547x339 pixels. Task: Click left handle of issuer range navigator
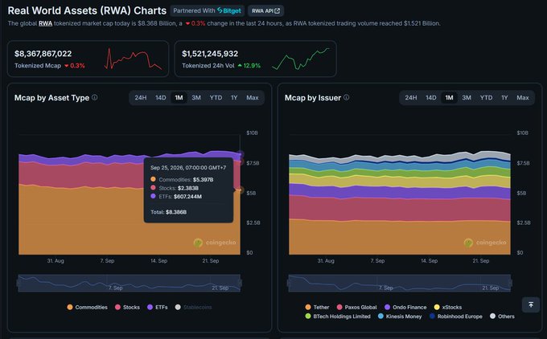pyautogui.click(x=289, y=284)
